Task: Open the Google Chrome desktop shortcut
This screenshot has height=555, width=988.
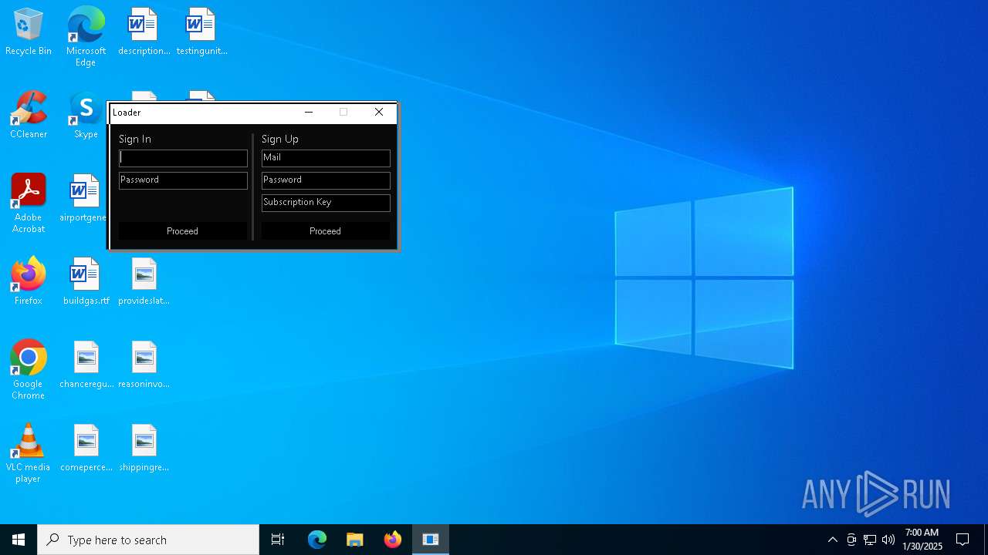Action: 29,370
